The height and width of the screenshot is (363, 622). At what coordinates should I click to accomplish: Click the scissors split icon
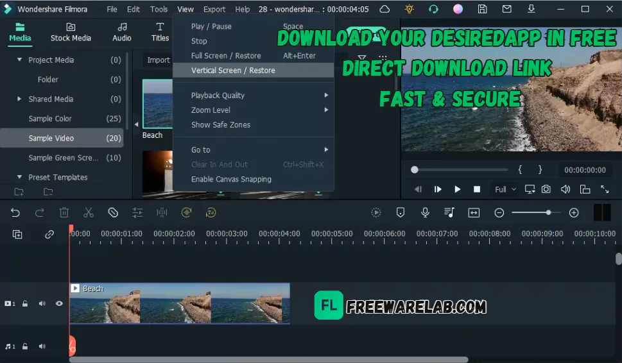[89, 213]
